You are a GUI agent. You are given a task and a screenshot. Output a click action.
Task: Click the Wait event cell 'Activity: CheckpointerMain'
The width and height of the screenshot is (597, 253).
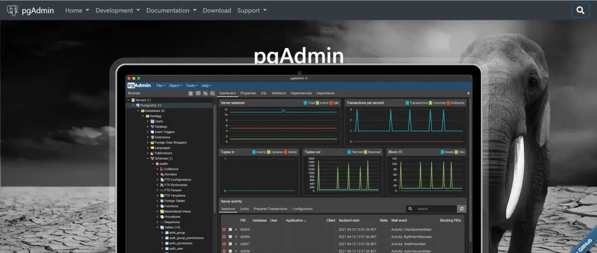tap(411, 229)
